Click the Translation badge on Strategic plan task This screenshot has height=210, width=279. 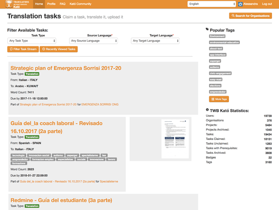(x=32, y=74)
